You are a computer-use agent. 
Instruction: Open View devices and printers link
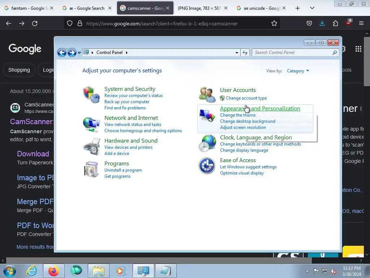pos(128,147)
